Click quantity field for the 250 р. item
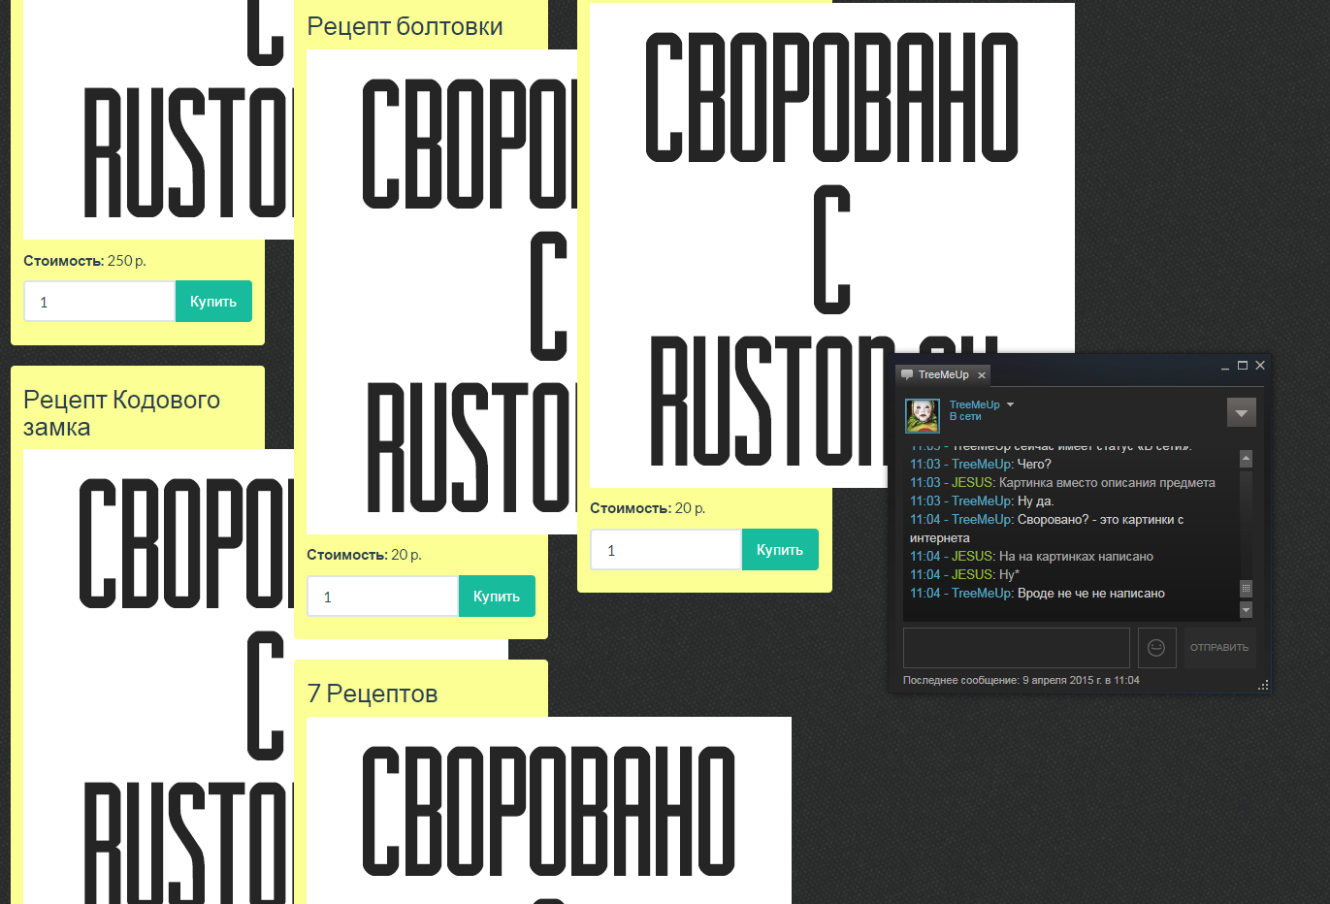This screenshot has height=904, width=1330. tap(99, 302)
